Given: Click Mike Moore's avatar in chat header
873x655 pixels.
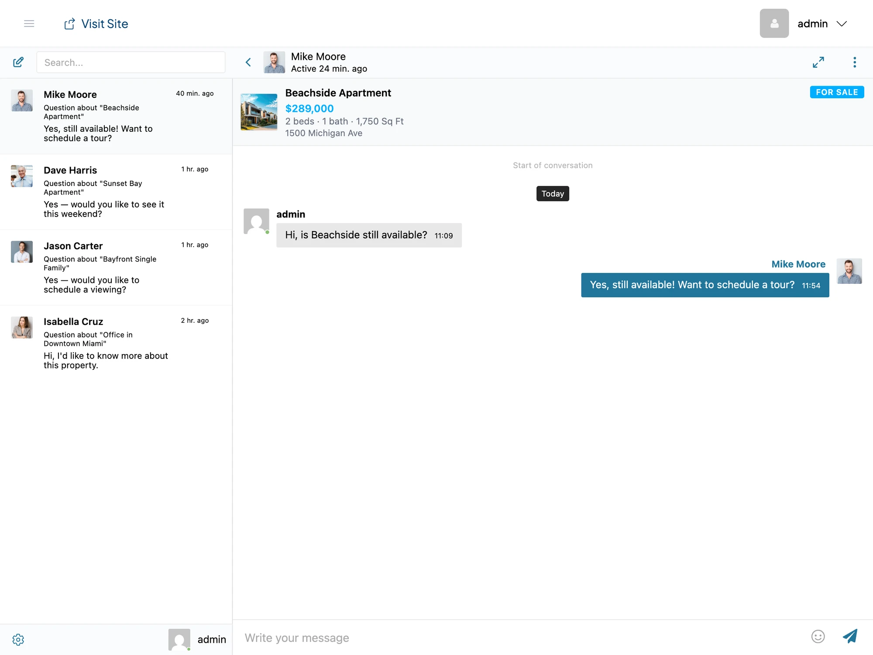Looking at the screenshot, I should pos(274,62).
